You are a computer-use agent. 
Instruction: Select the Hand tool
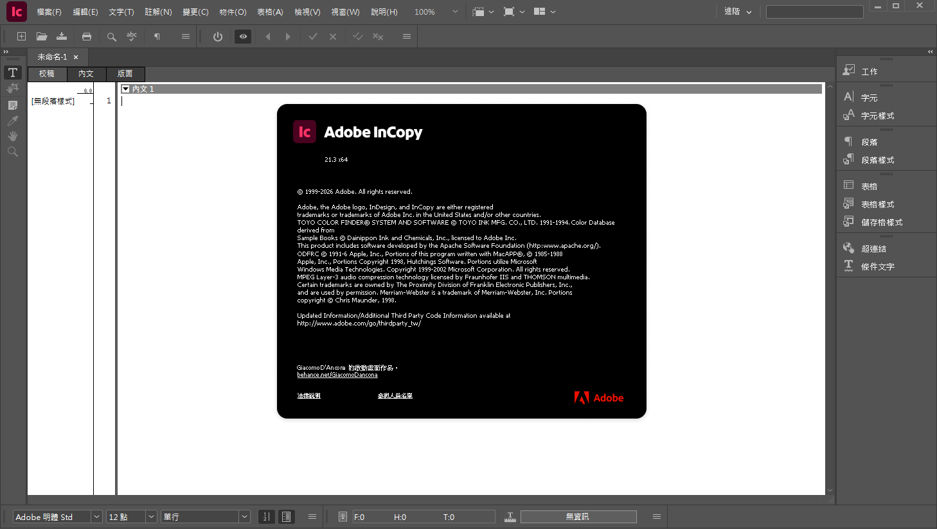13,136
